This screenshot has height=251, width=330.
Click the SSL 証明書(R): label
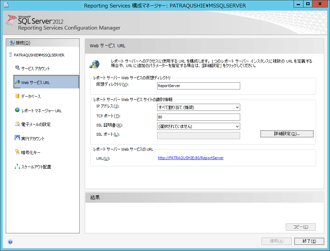[110, 125]
